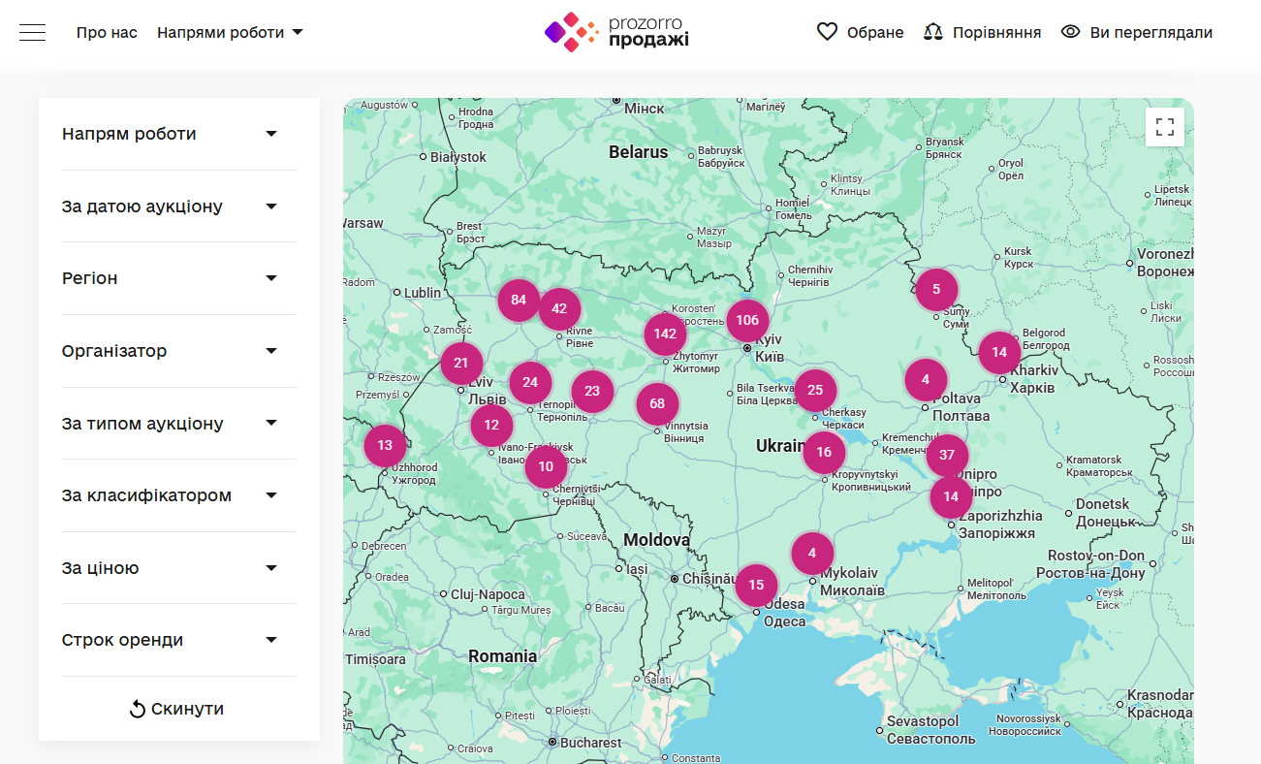Open the Про нас page
This screenshot has width=1261, height=764.
pyautogui.click(x=107, y=32)
